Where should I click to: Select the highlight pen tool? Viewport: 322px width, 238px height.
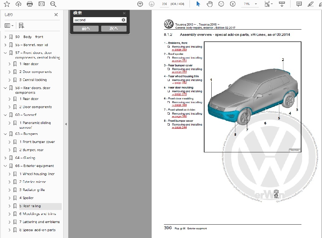(x=310, y=4)
